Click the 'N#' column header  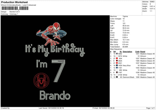(x=114, y=52)
